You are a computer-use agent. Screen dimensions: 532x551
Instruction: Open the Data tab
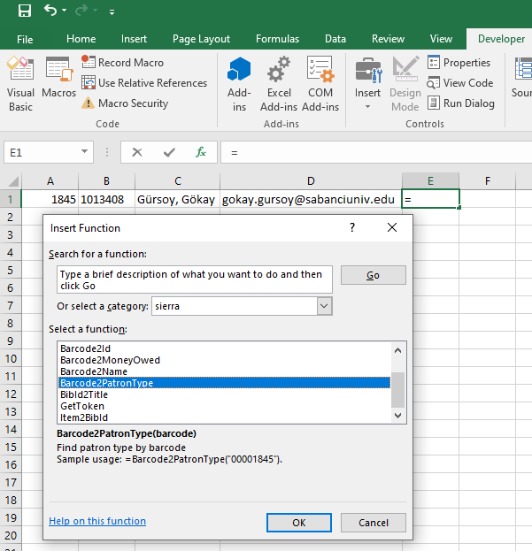pos(335,39)
